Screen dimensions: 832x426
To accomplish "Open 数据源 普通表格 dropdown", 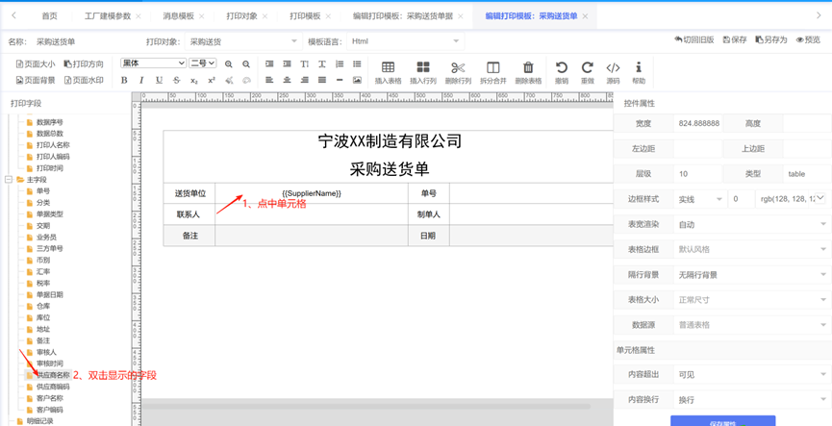I will click(752, 325).
